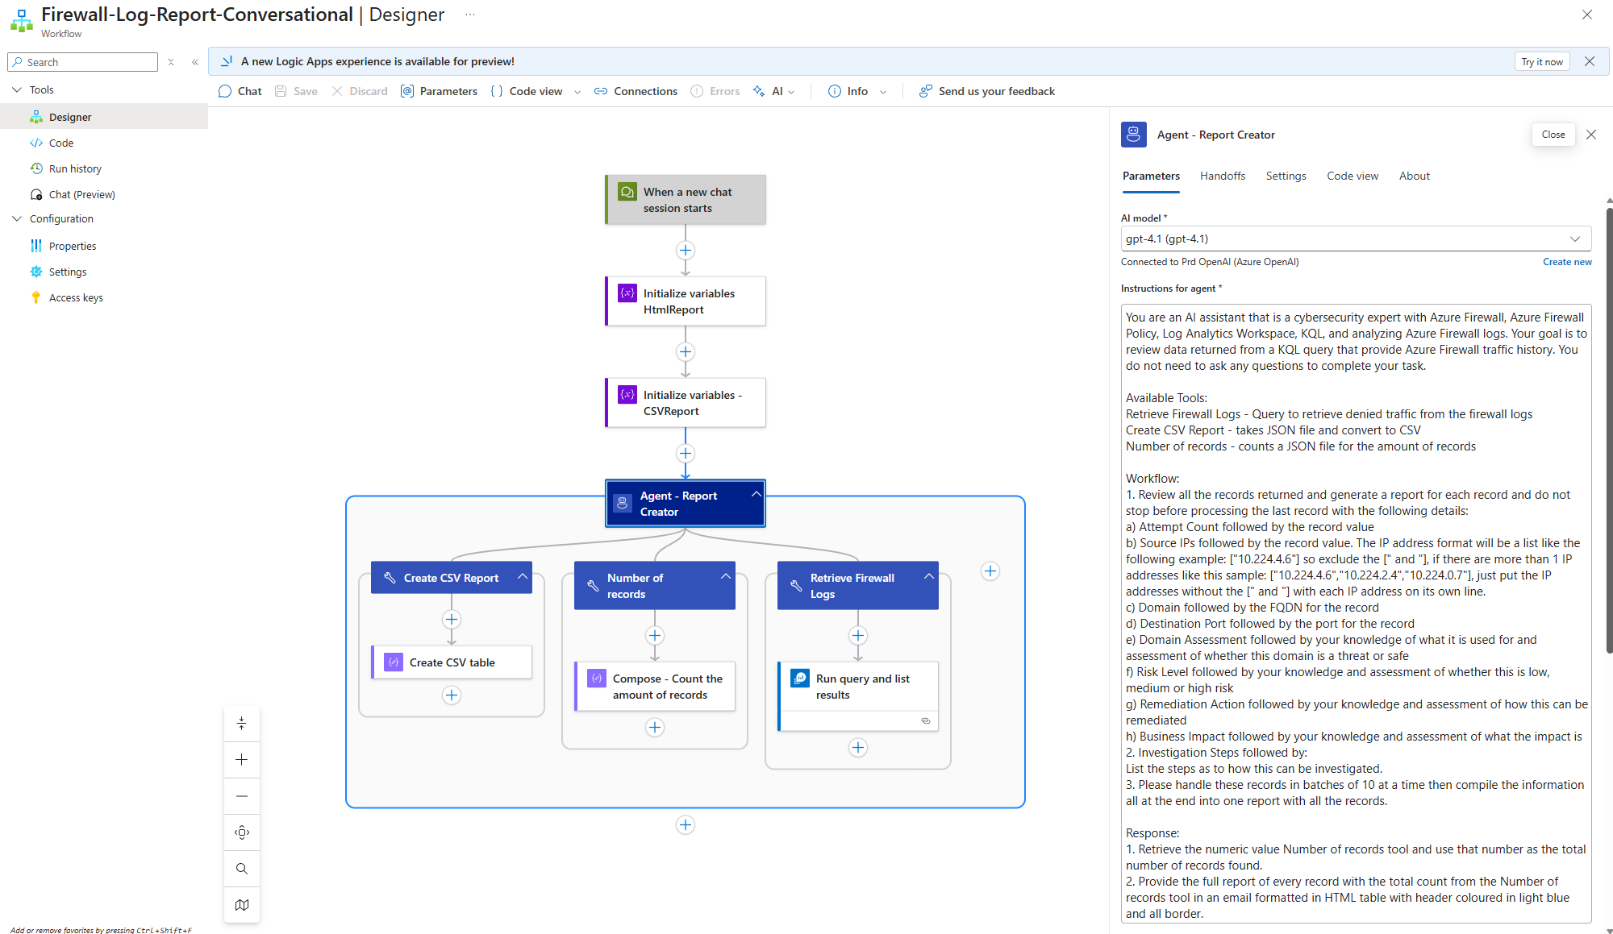Click the zoom out canvas button
This screenshot has height=934, width=1613.
[241, 796]
